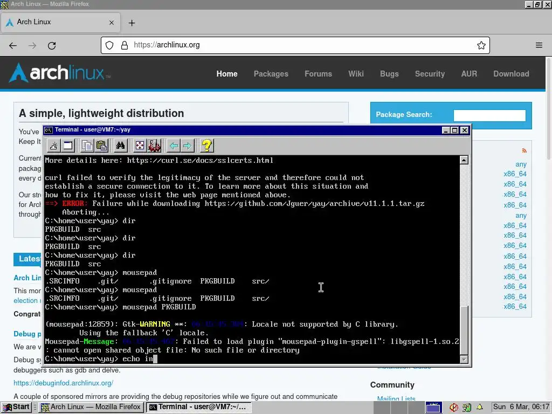Open power manager tray icon
552x414 pixels.
467,408
